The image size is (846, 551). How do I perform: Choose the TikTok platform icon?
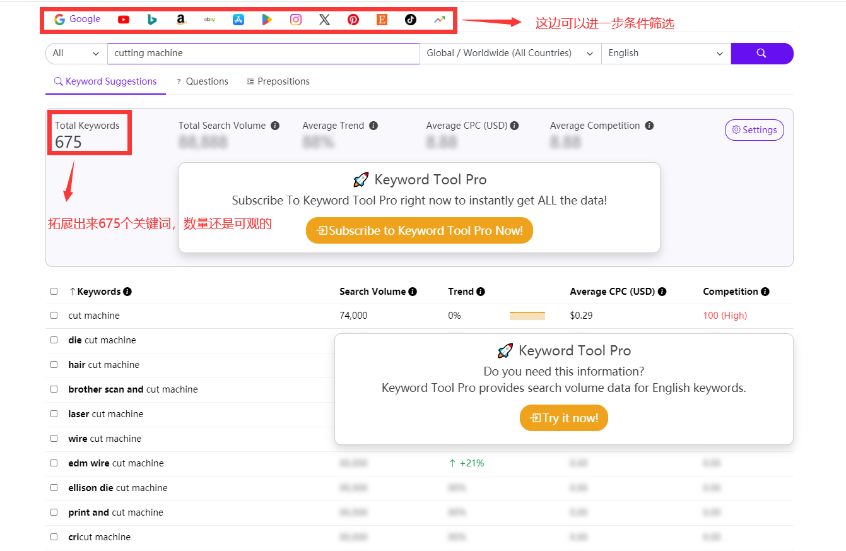point(411,20)
